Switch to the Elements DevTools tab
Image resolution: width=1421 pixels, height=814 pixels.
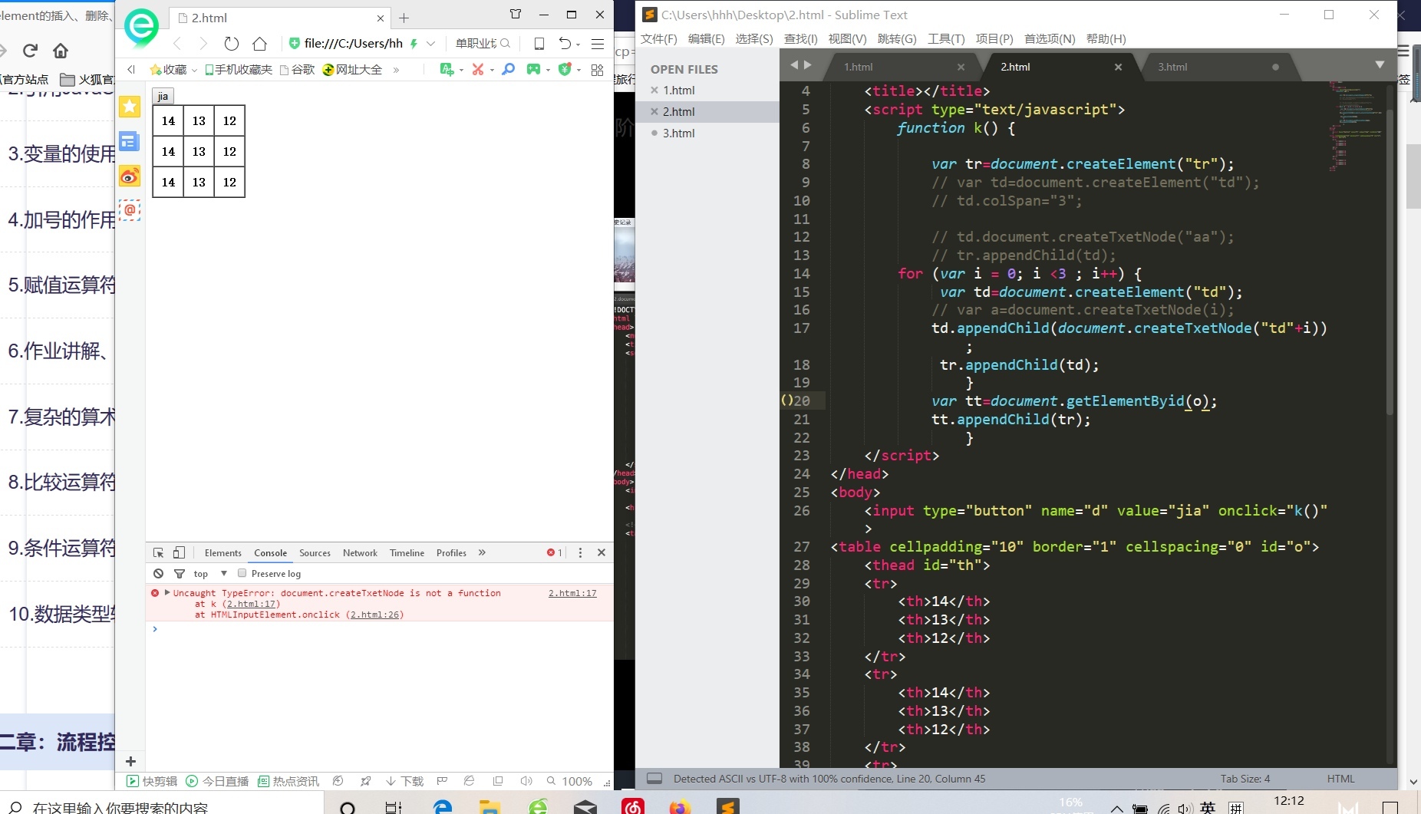point(223,552)
